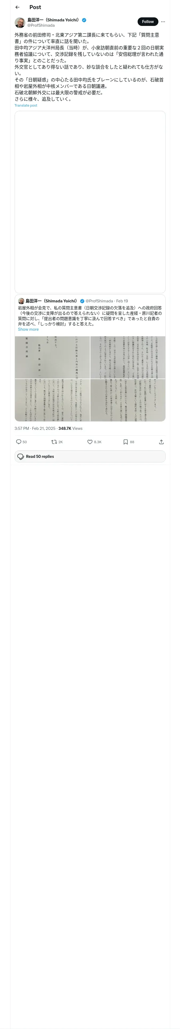Image resolution: width=180 pixels, height=1029 pixels.
Task: Click the back arrow icon
Action: 18,7
